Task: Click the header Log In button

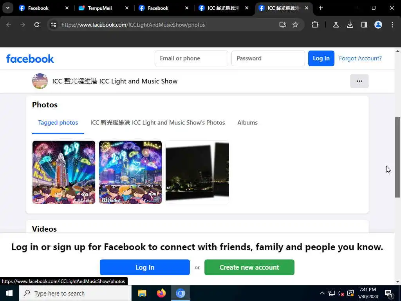Action: pos(321,58)
